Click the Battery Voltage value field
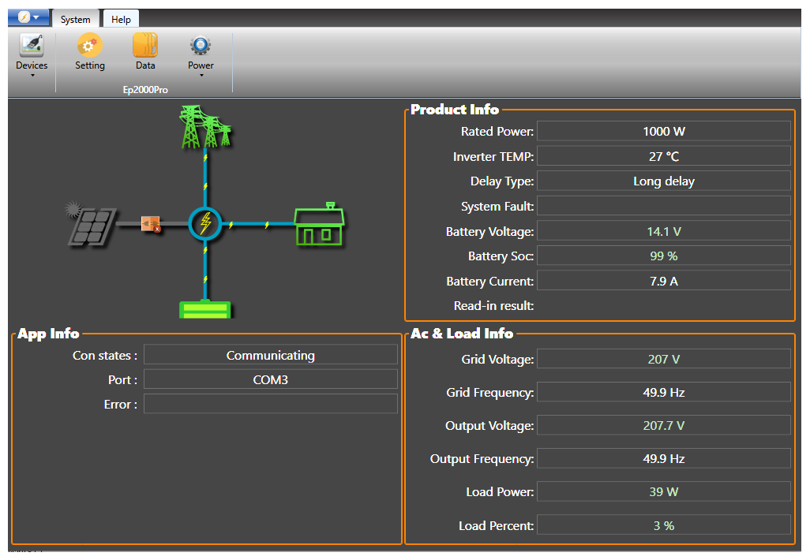This screenshot has height=560, width=810. click(x=663, y=231)
